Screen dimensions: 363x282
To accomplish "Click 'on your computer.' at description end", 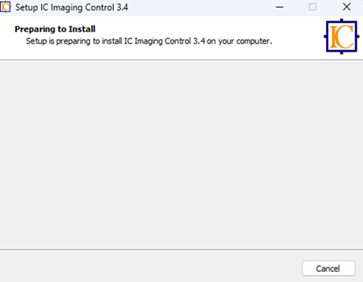I will (x=239, y=41).
